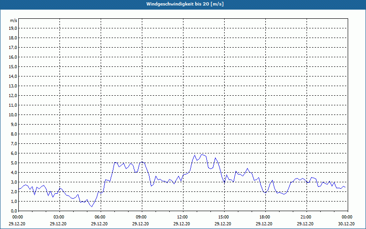
Task: Click the 12:00 time axis label
Action: pos(183,217)
